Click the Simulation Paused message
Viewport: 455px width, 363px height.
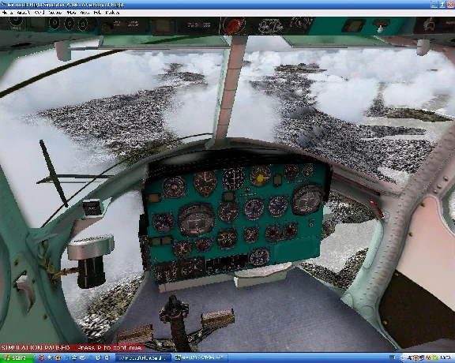72,348
